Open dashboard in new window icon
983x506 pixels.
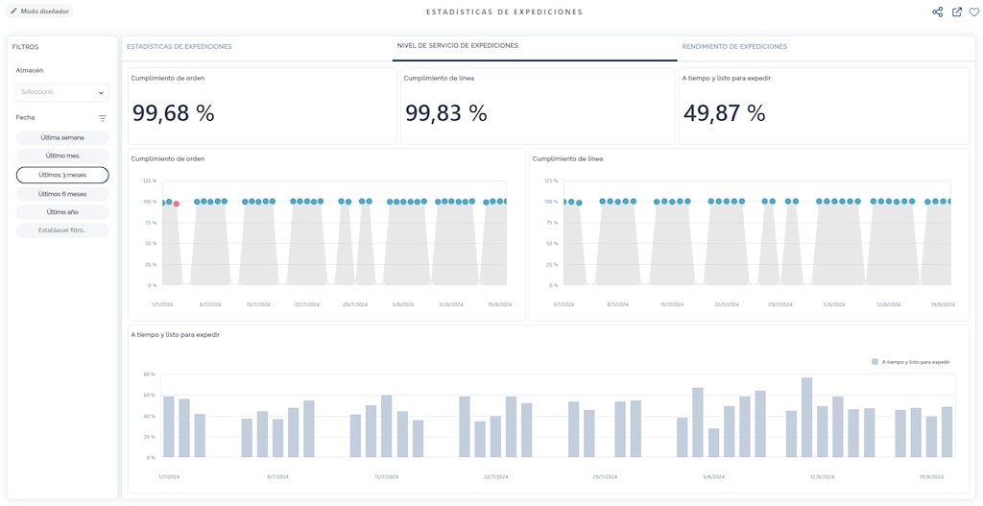(x=956, y=12)
